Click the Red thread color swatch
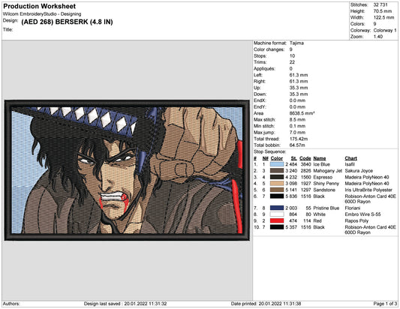400x309 pixels. pyautogui.click(x=277, y=220)
